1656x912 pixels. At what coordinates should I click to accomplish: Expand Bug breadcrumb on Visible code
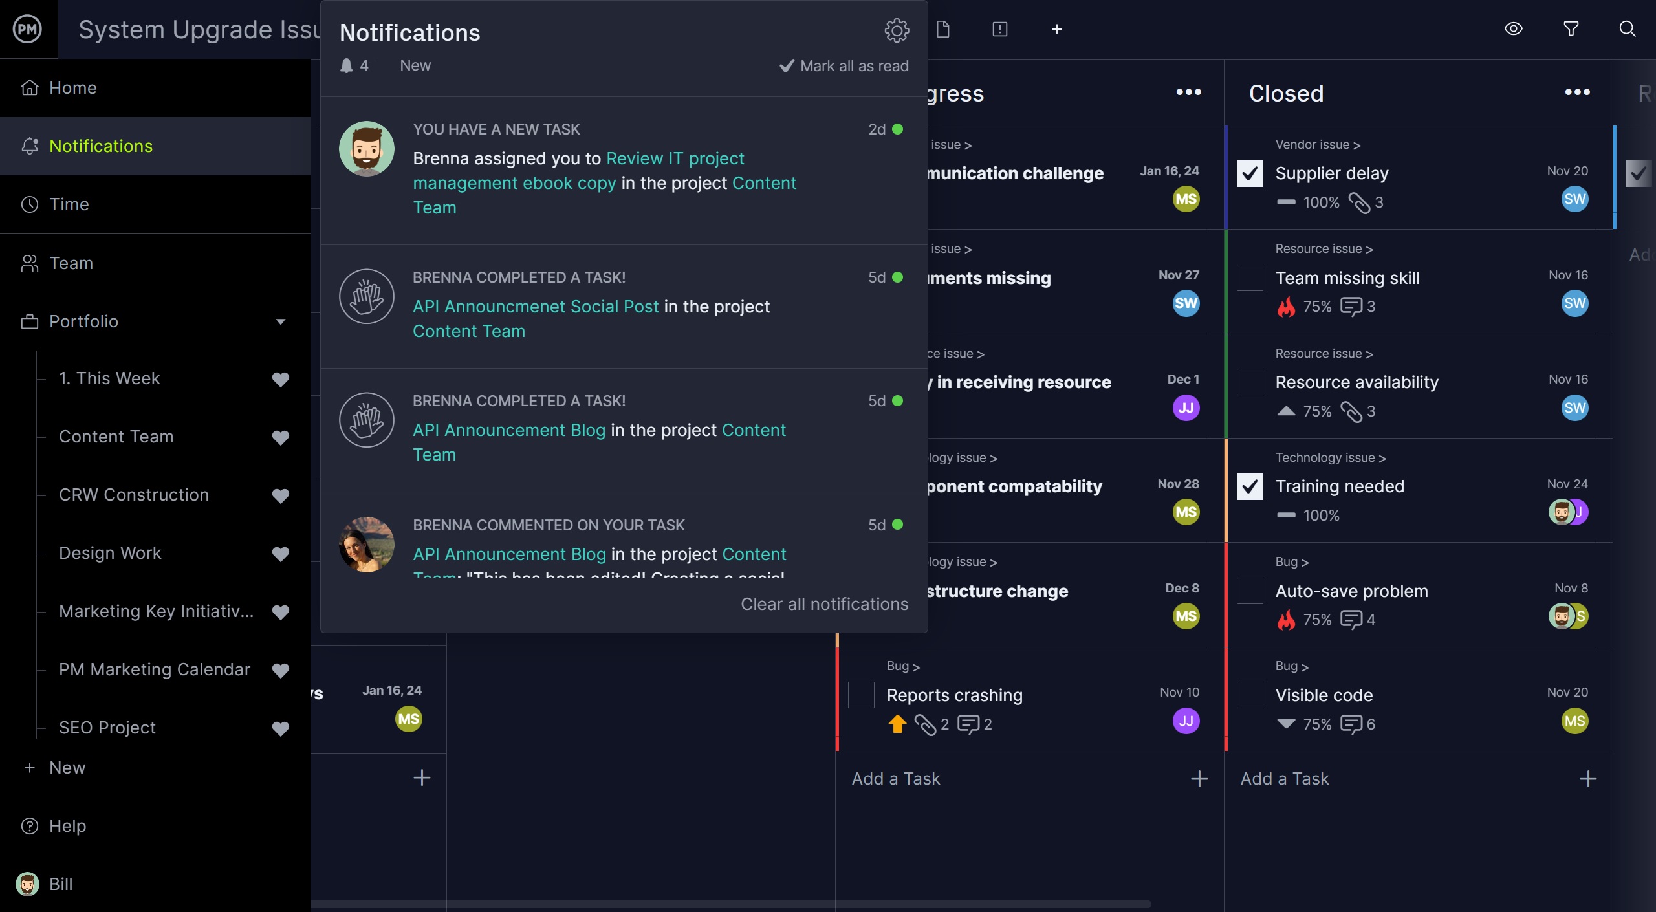coord(1292,666)
